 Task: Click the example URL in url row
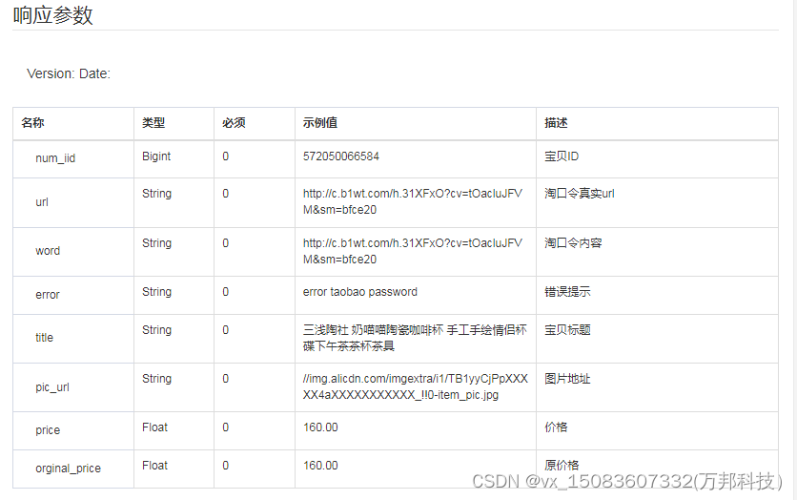pos(413,201)
